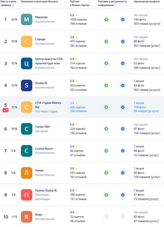Click verified badge in Центр красоты СПА row

coord(123,63)
